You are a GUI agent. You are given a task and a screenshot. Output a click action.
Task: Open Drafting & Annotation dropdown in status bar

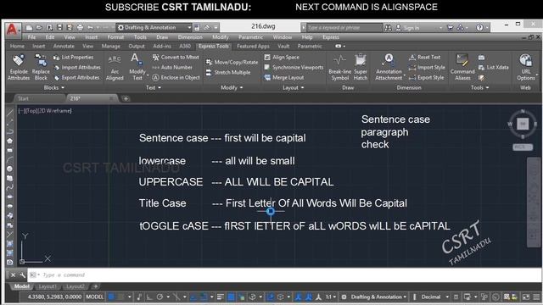[379, 297]
